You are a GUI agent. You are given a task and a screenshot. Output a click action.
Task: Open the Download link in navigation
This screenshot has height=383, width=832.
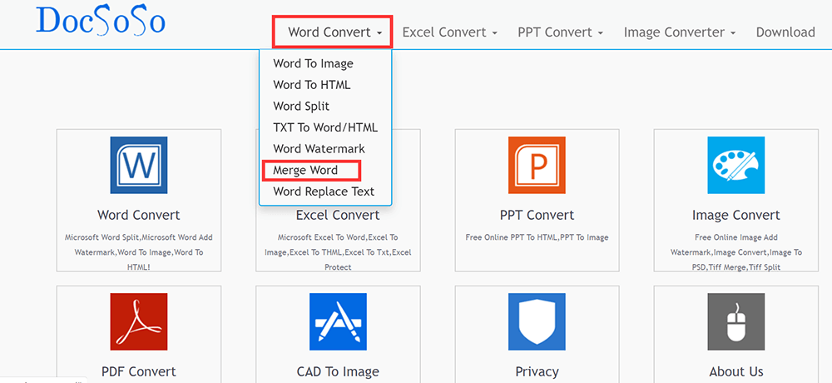(785, 32)
